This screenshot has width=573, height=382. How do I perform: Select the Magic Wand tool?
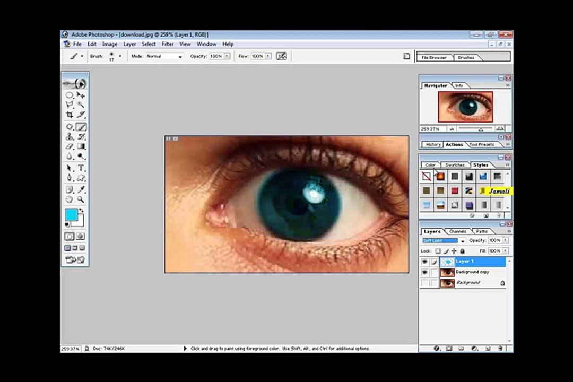point(81,105)
